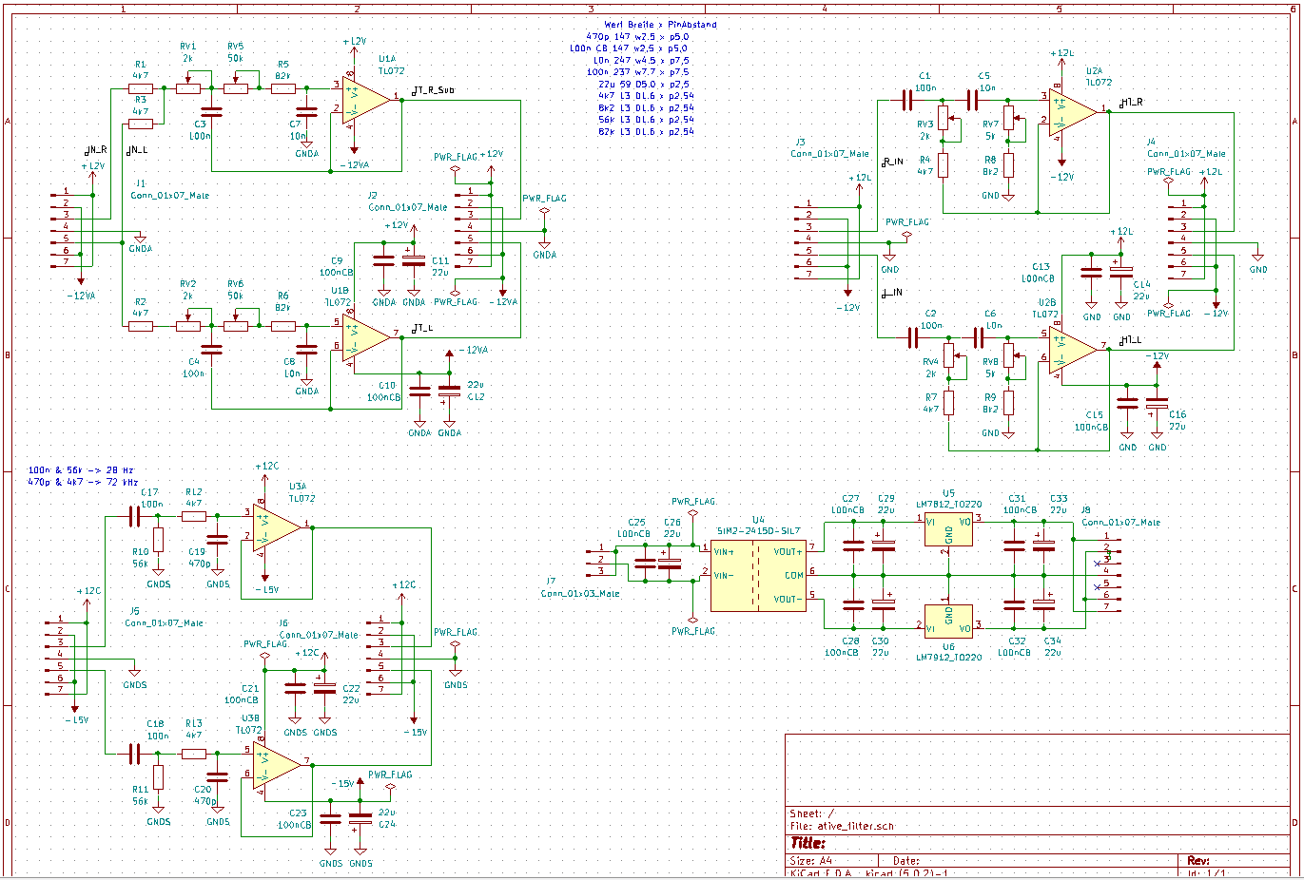
Task: Select the U1A TL072 op-amp symbol
Action: coord(366,100)
